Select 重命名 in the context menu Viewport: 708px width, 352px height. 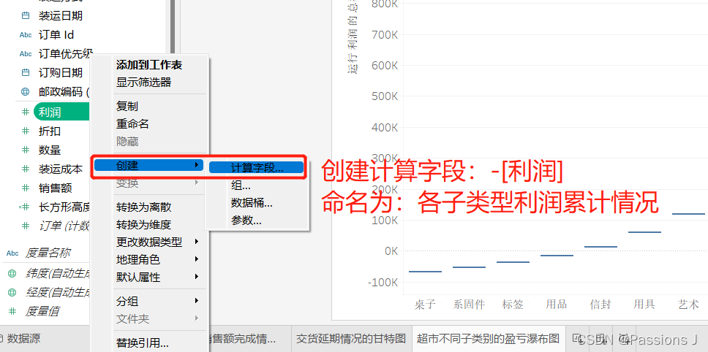pyautogui.click(x=132, y=124)
